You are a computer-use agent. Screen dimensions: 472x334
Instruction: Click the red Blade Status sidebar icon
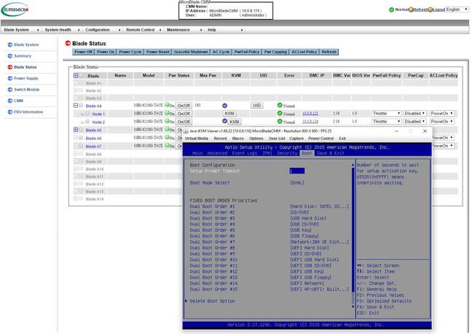[10, 67]
